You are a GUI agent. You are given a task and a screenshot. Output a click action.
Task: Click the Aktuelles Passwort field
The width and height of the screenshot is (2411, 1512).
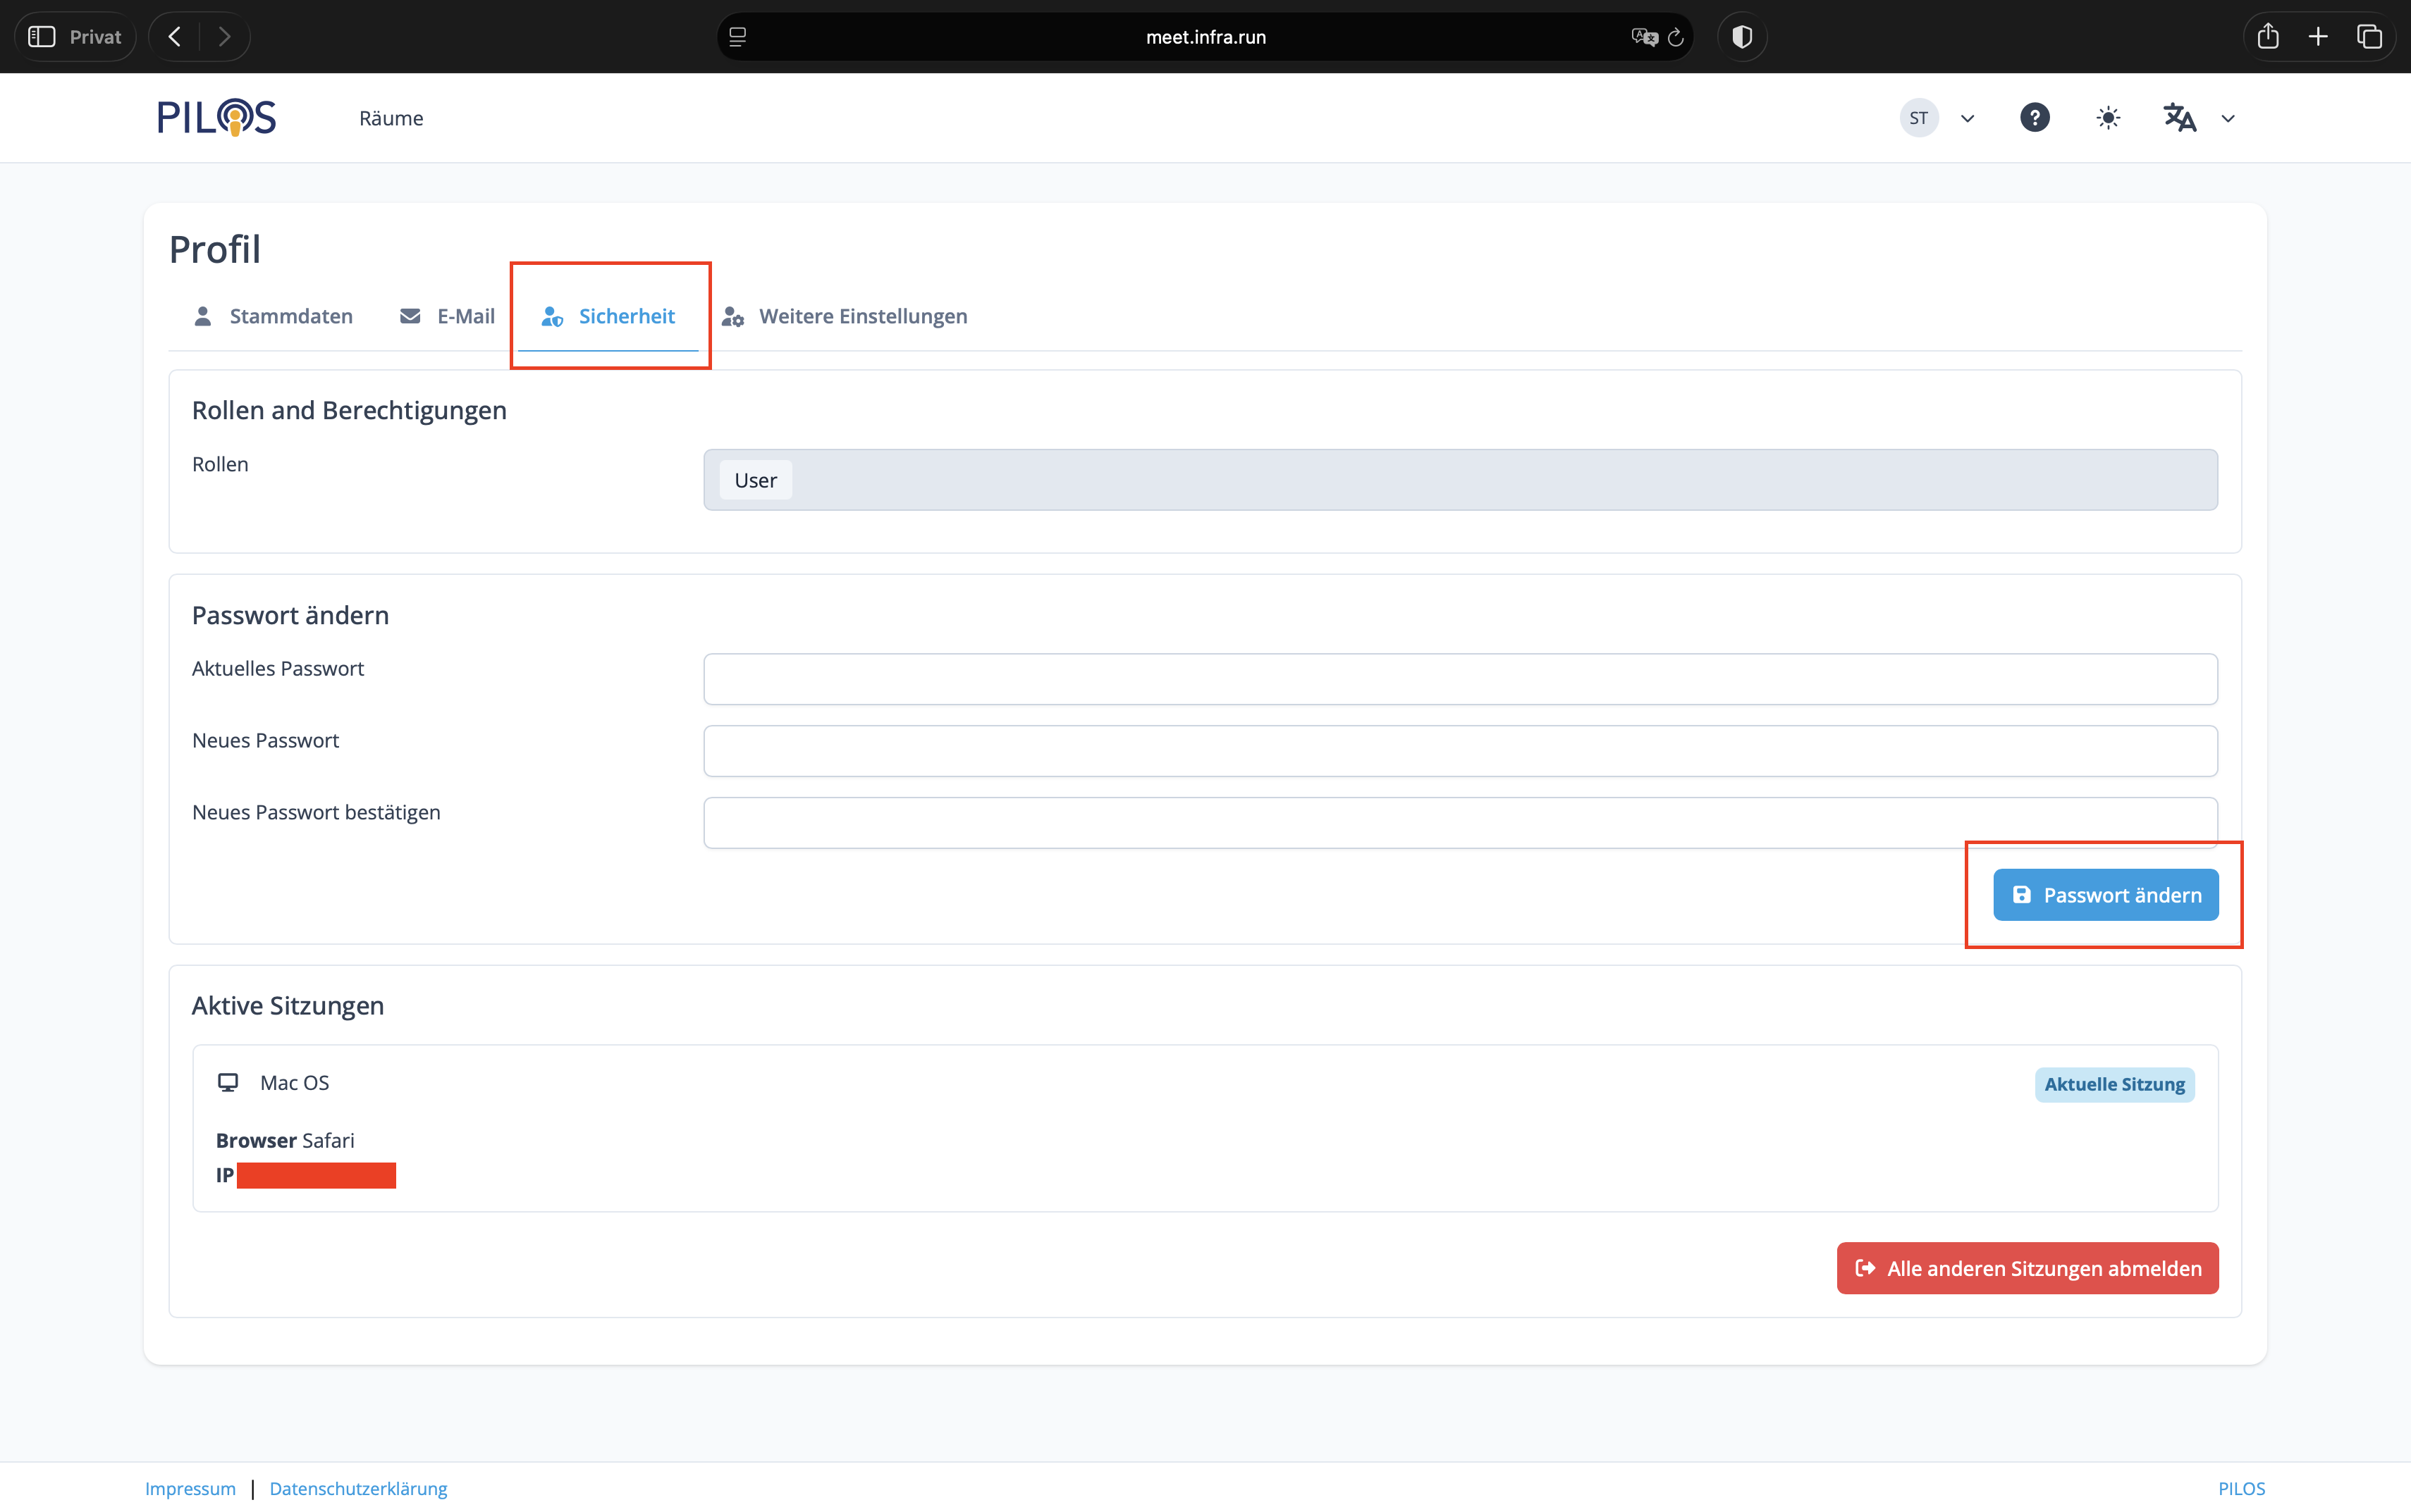pyautogui.click(x=1459, y=679)
